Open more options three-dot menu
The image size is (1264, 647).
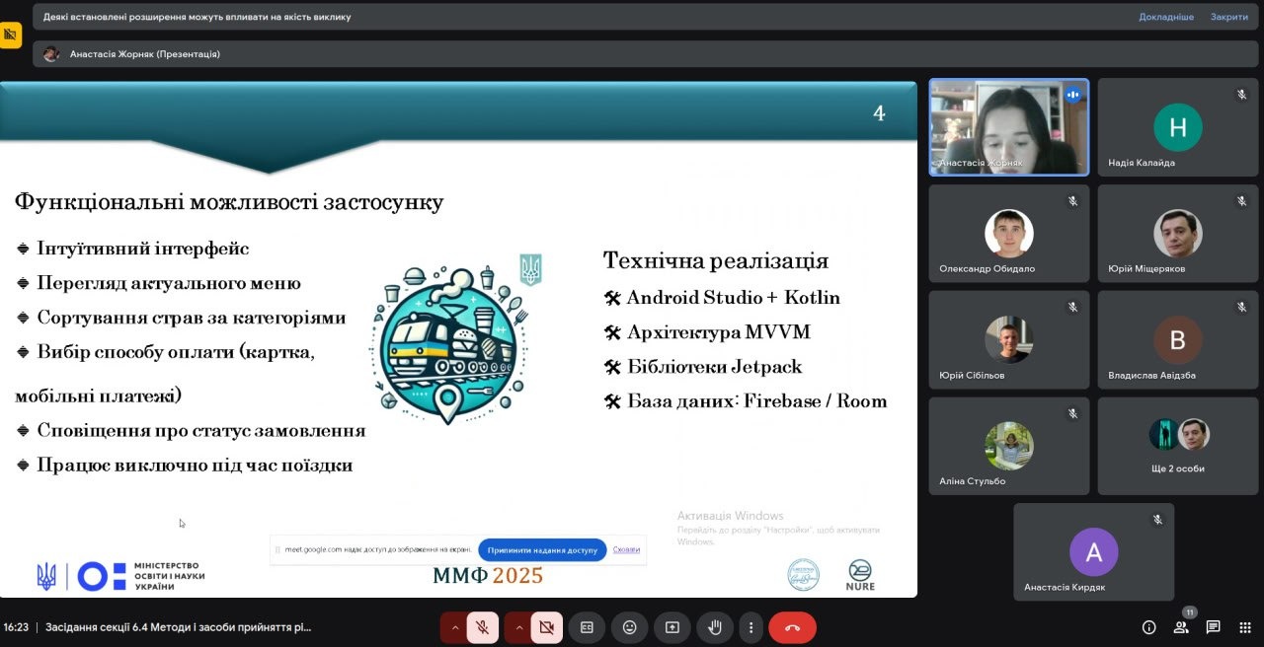coord(751,627)
